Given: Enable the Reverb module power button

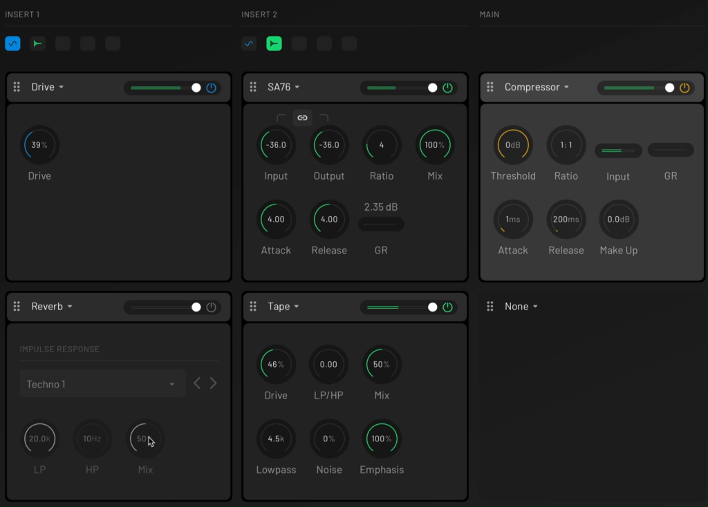Looking at the screenshot, I should pos(212,307).
